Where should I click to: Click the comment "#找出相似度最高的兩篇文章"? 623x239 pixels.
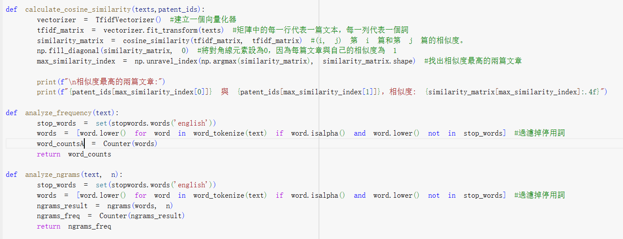tap(473, 61)
